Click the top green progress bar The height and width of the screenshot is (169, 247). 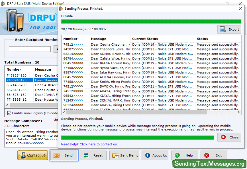151,22
